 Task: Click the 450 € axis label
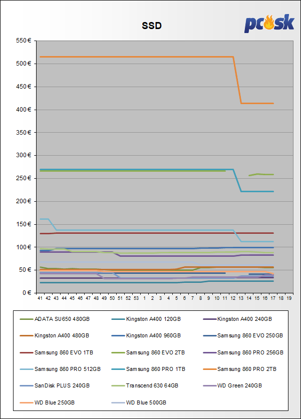click(24, 87)
